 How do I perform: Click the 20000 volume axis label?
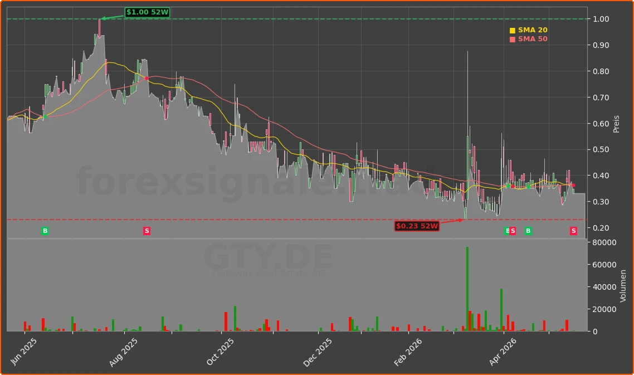tap(604, 309)
